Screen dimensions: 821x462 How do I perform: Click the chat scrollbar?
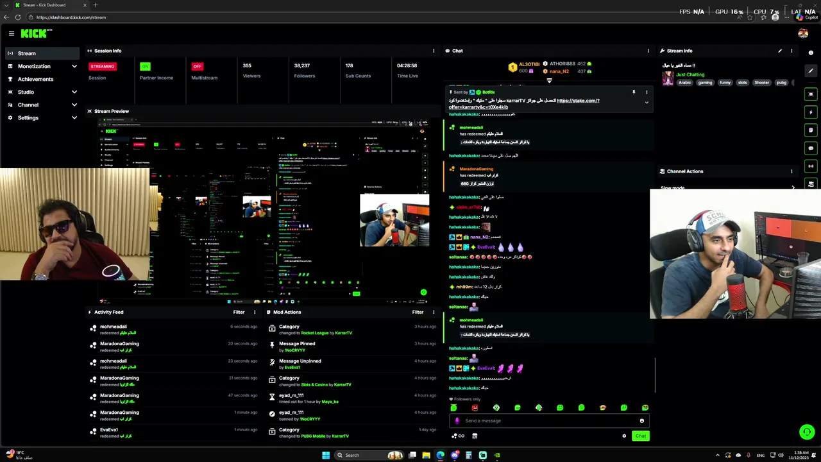point(655,374)
